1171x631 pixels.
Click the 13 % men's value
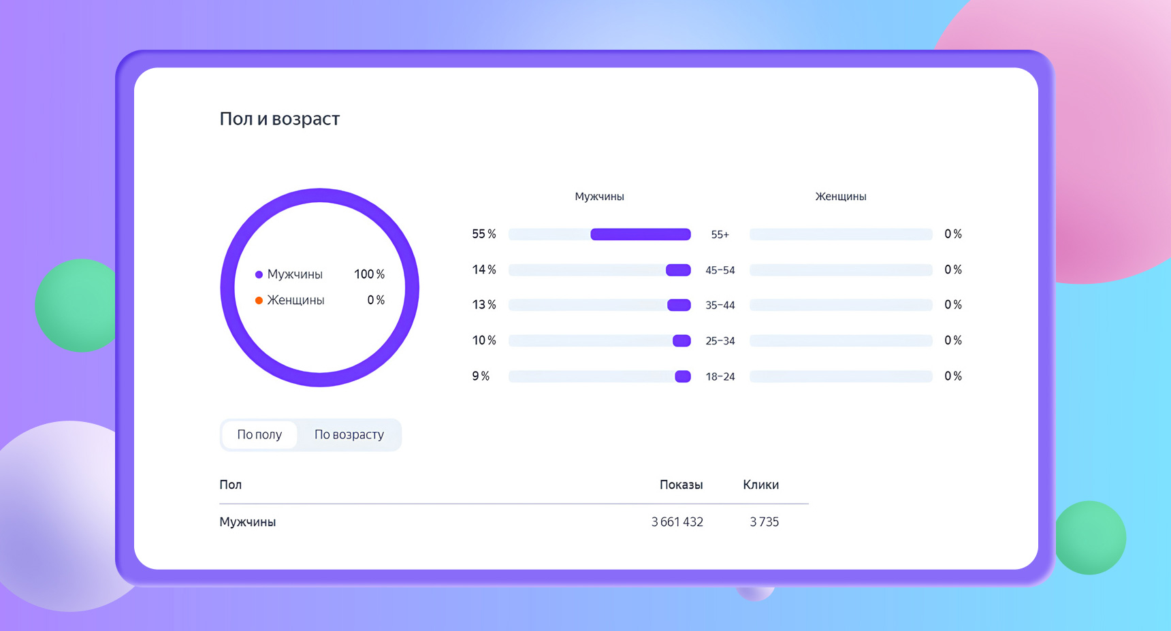pyautogui.click(x=484, y=305)
